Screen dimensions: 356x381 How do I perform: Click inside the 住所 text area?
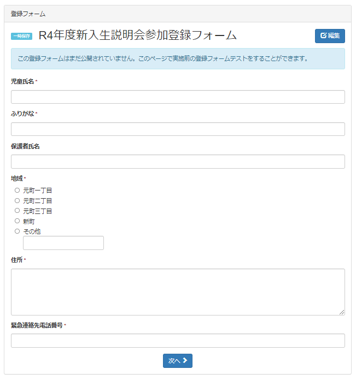click(x=178, y=291)
